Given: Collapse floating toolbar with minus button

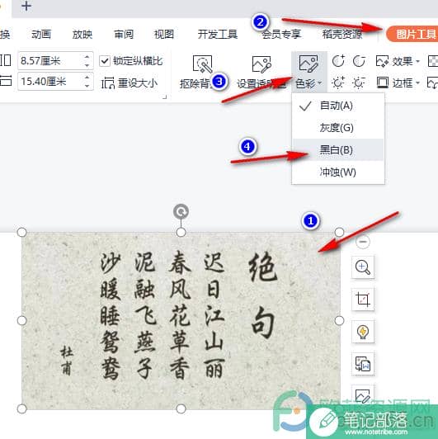Looking at the screenshot, I should (363, 241).
